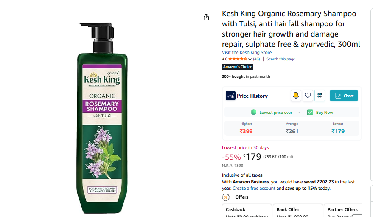
Task: Open the 46 reviews count link
Action: [x=256, y=59]
